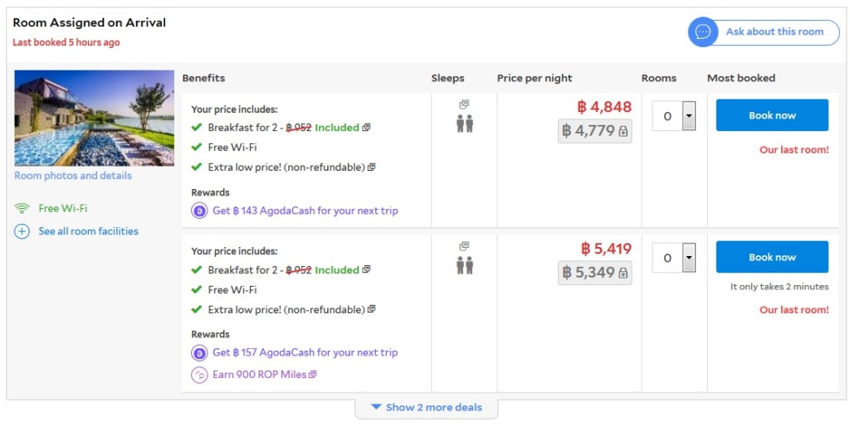Click the lock icon beside ฿ 4,779 price

tap(623, 132)
